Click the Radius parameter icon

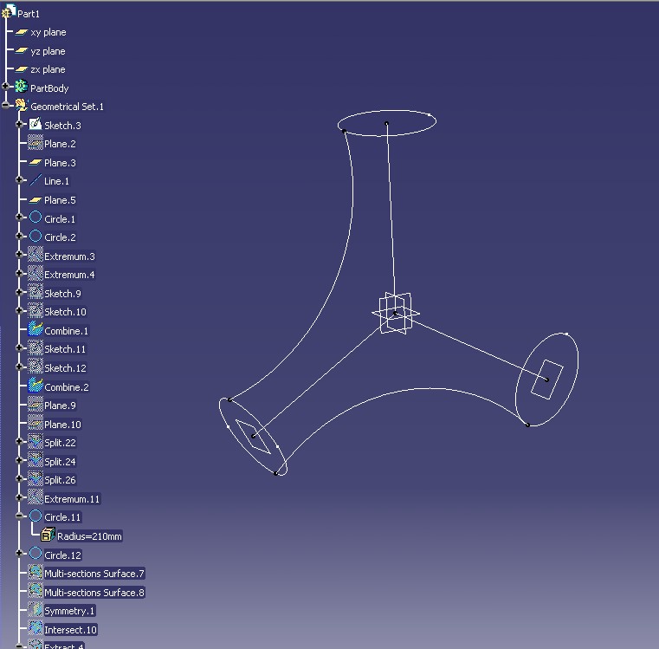[48, 535]
